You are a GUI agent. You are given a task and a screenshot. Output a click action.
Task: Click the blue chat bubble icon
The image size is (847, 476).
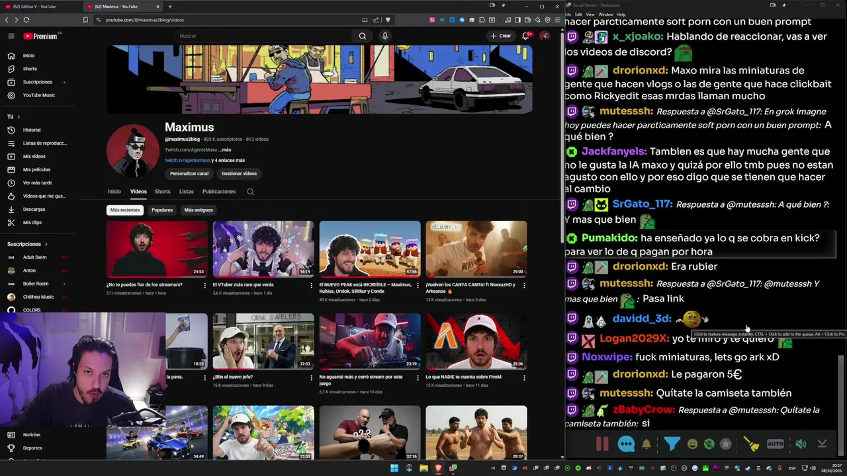tap(626, 444)
